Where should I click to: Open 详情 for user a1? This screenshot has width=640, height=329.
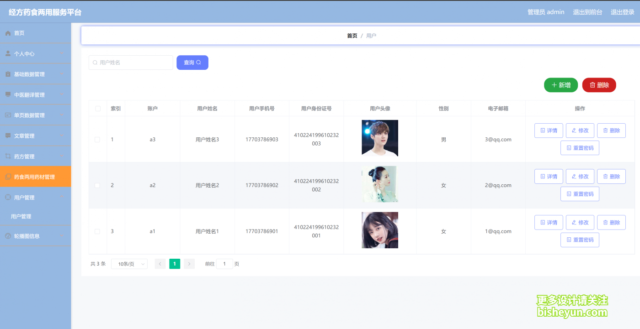click(549, 223)
